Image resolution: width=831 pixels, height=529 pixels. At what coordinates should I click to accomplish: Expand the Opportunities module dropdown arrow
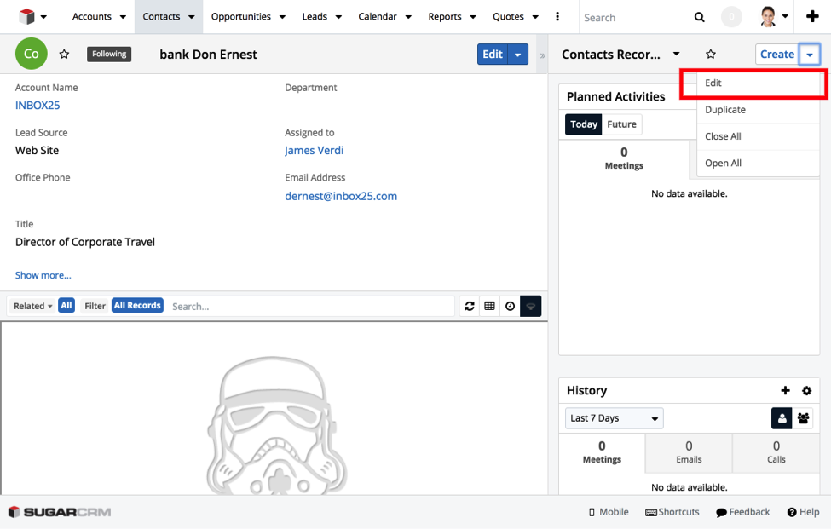point(282,17)
